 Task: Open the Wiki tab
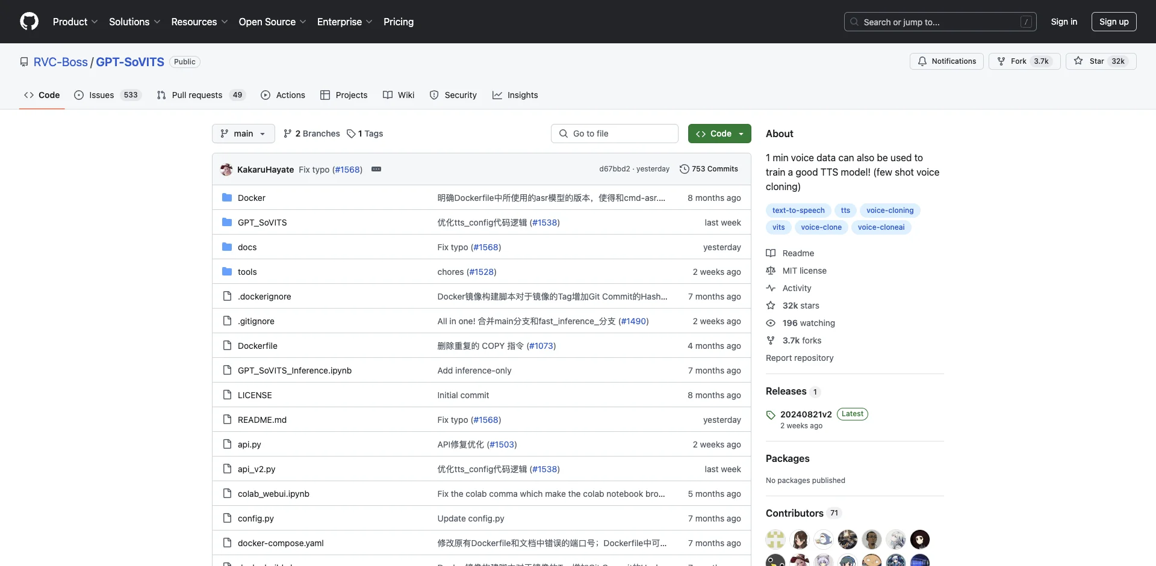[399, 95]
